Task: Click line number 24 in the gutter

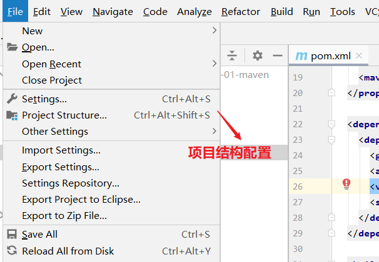Action: [x=297, y=155]
